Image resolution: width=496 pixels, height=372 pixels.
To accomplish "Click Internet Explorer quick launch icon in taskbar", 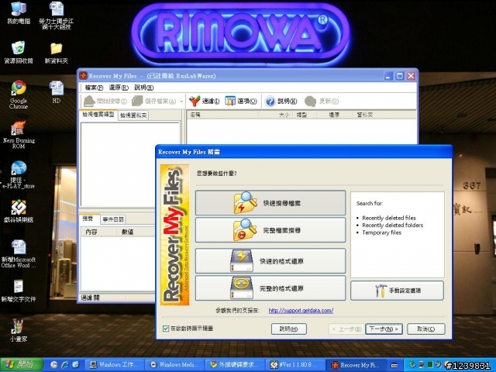I will click(x=64, y=364).
